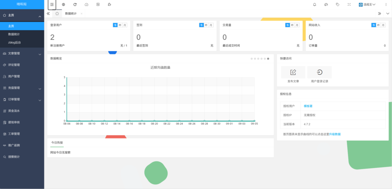
Task: Select last carousel dot in 数据概览
Action: pyautogui.click(x=268, y=59)
